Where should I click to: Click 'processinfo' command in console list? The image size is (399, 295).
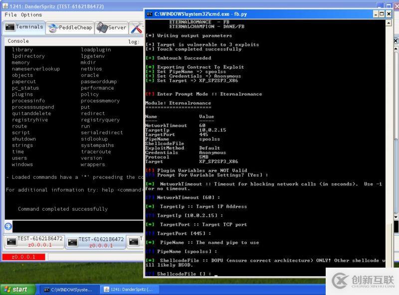(28, 101)
